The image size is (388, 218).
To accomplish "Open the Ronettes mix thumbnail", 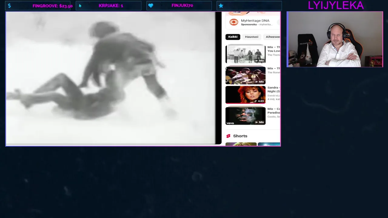I will click(246, 75).
